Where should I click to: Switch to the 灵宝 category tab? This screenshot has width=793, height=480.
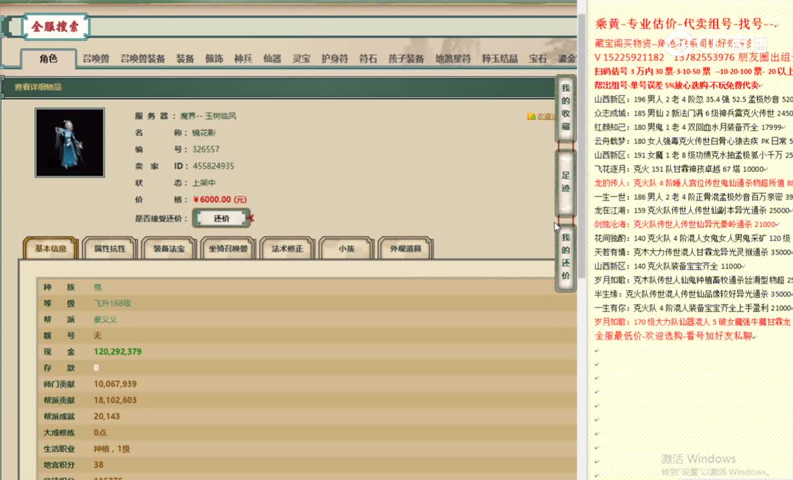[x=302, y=59]
